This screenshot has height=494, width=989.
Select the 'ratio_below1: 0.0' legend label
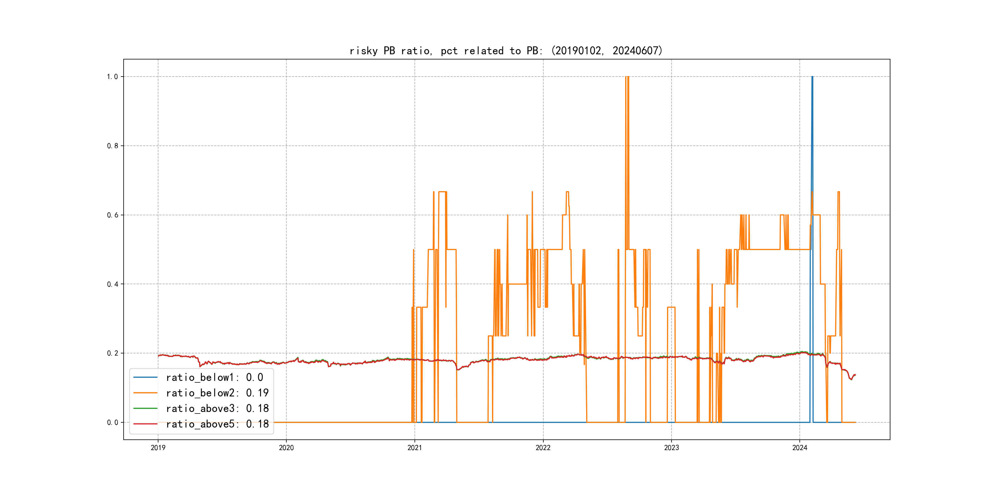coord(214,378)
